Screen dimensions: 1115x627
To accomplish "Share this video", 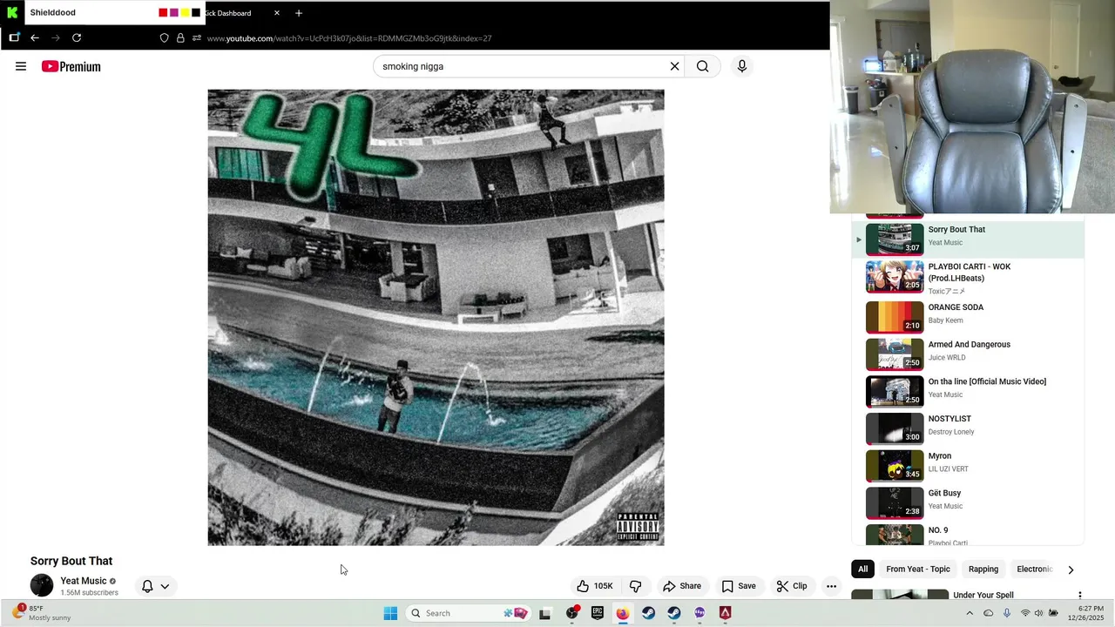I will (681, 586).
